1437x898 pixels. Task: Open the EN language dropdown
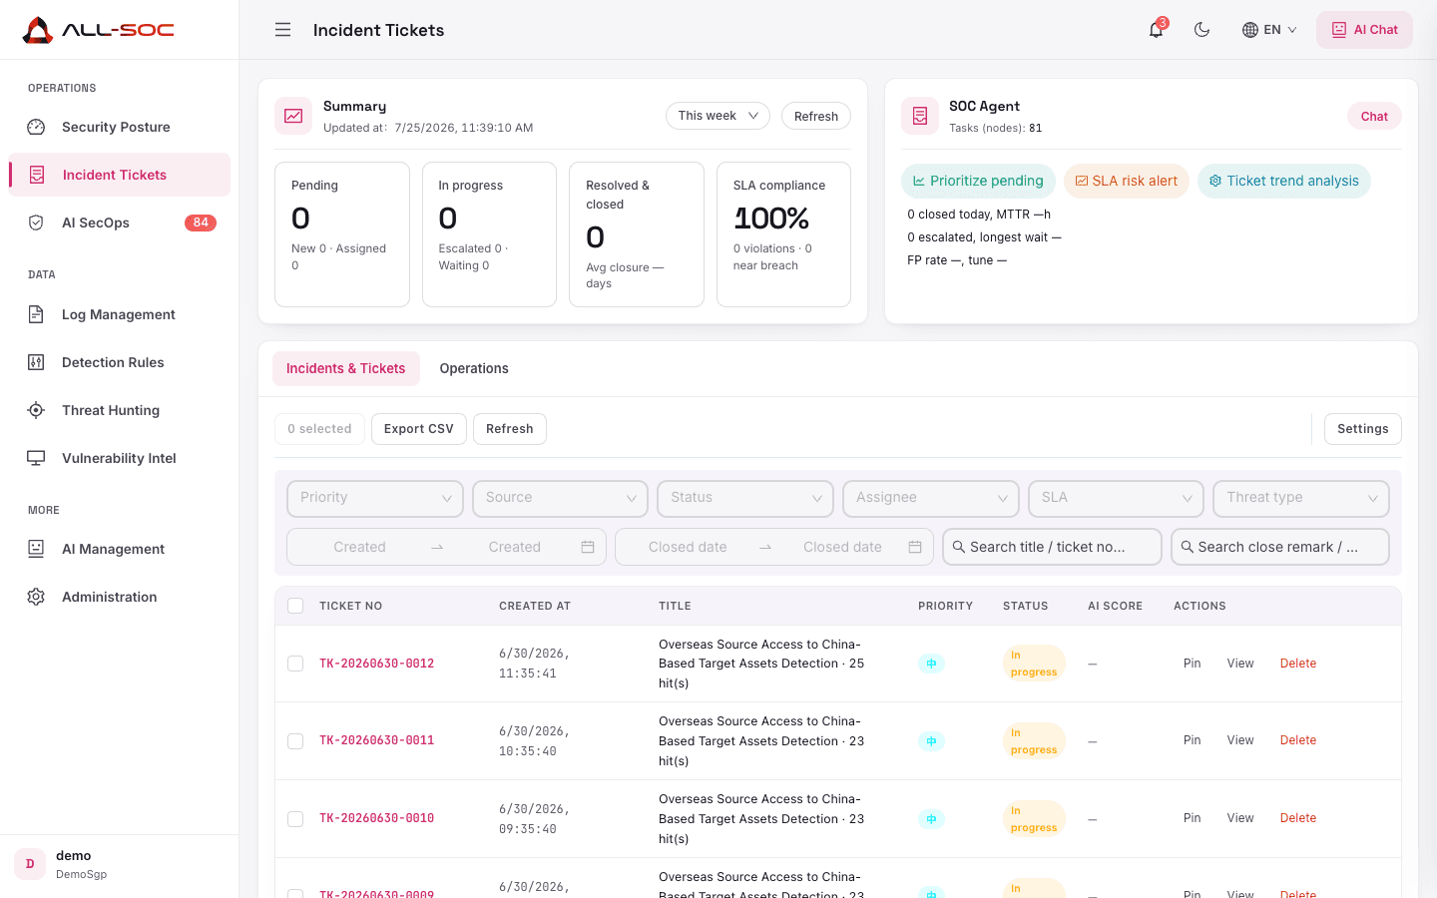point(1269,30)
